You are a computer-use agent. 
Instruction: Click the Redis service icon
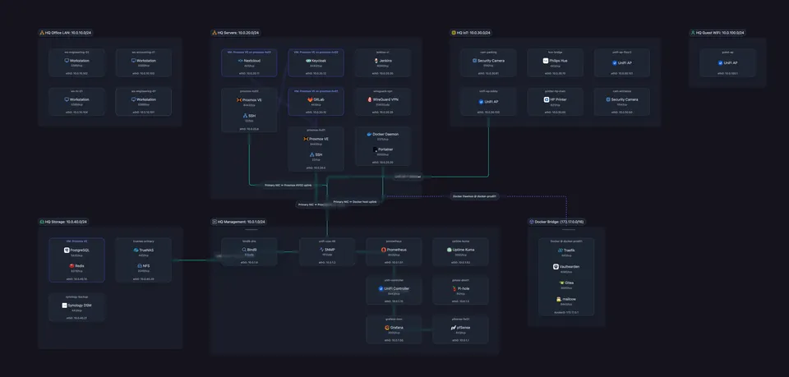72,266
